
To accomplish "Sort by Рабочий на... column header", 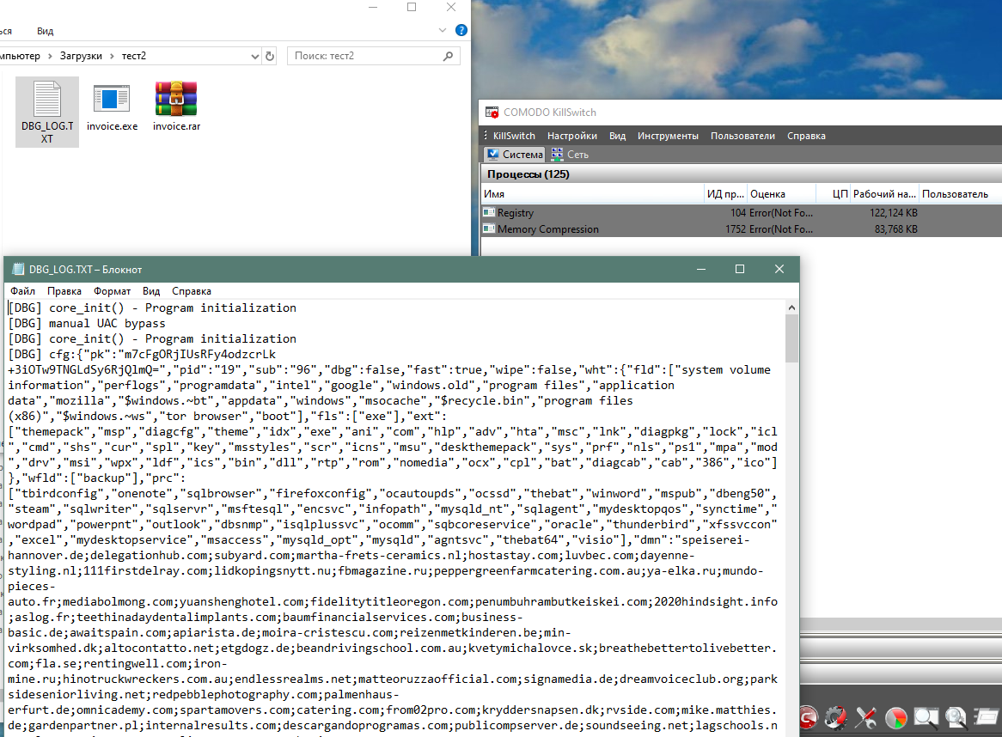I will pyautogui.click(x=884, y=194).
